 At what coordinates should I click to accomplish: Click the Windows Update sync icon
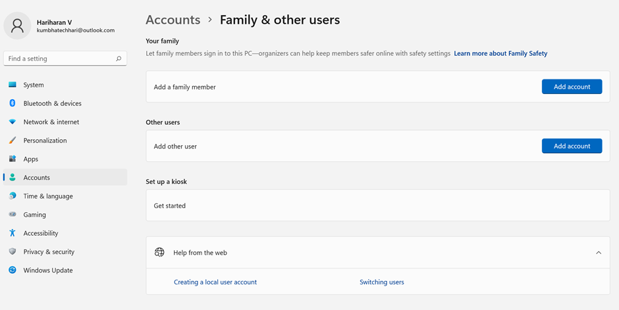click(13, 270)
